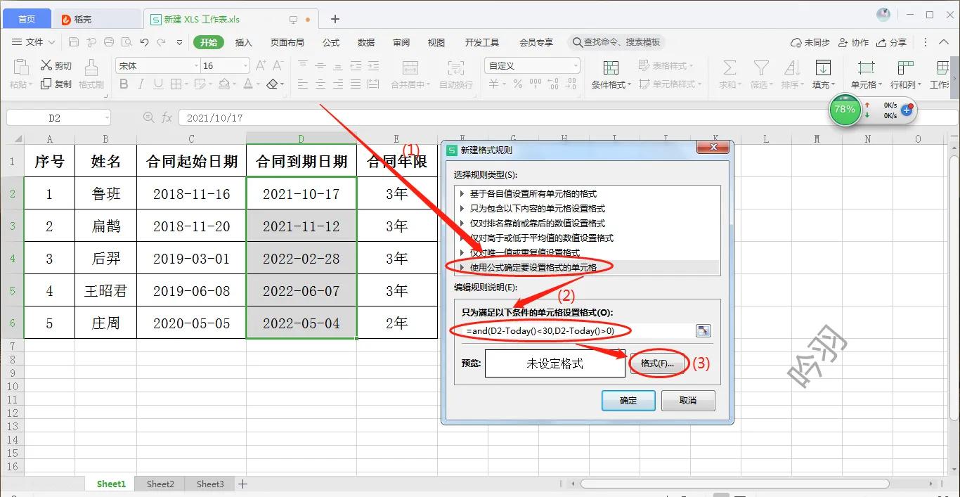Click the fx insert function icon
Image resolution: width=960 pixels, height=497 pixels.
pyautogui.click(x=167, y=117)
